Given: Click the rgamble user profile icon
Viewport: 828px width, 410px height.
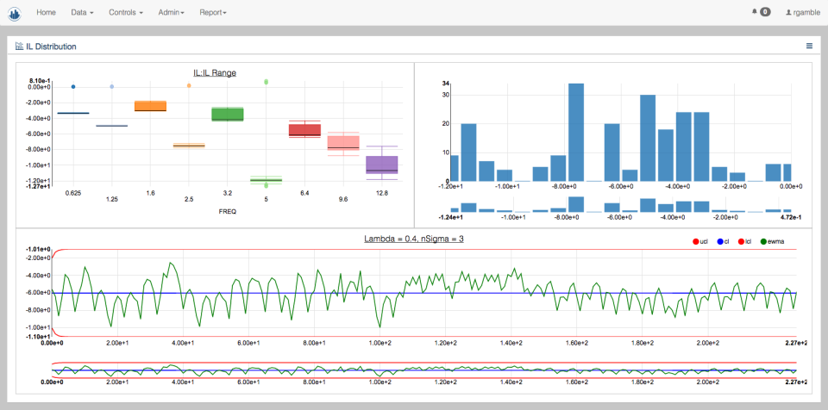Looking at the screenshot, I should click(x=788, y=13).
